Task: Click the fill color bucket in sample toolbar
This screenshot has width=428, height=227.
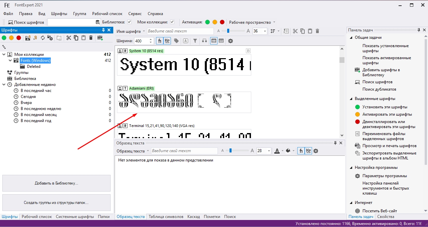Action: (288, 151)
